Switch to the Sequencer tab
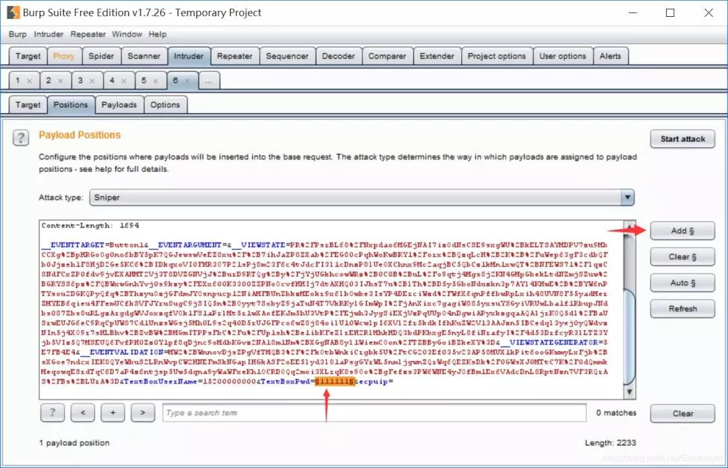The width and height of the screenshot is (728, 468). pyautogui.click(x=287, y=56)
